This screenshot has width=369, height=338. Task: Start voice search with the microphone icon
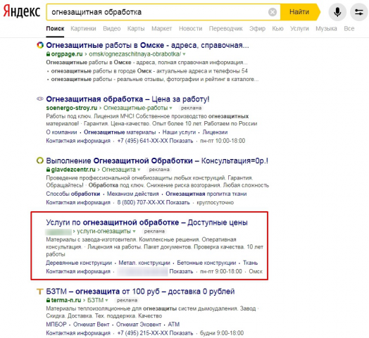pyautogui.click(x=337, y=12)
